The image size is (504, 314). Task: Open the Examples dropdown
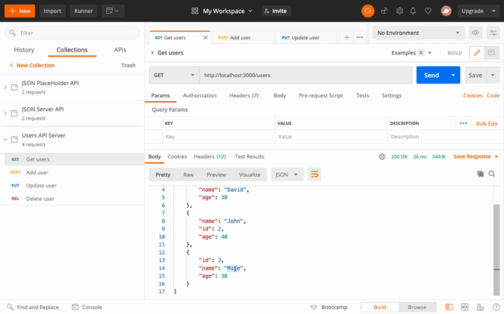pos(412,52)
